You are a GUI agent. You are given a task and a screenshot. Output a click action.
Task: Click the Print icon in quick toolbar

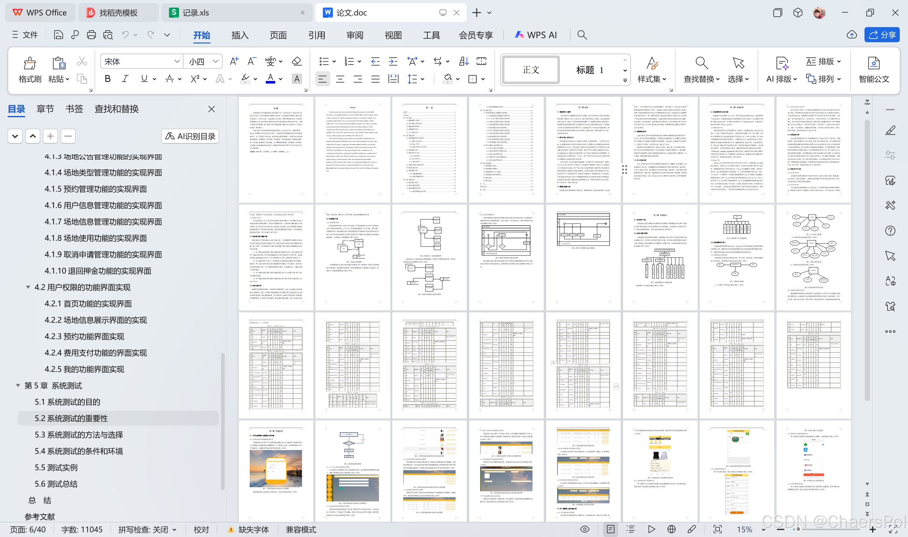click(x=91, y=35)
